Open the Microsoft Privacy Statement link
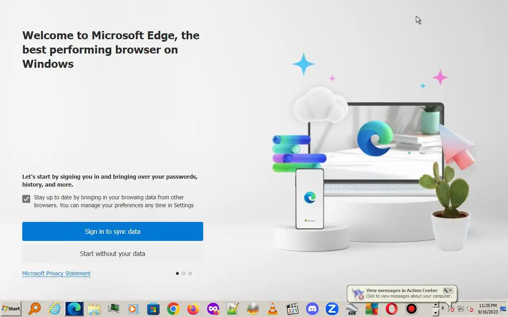The width and height of the screenshot is (508, 317). tap(56, 273)
